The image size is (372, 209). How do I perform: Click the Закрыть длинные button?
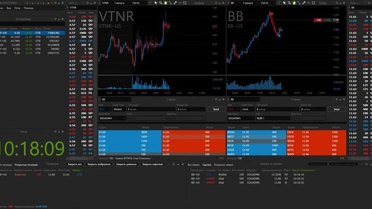[127, 164]
